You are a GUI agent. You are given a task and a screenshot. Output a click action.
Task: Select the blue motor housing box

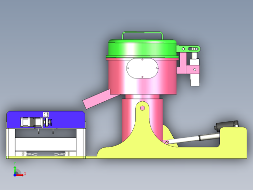(68, 120)
